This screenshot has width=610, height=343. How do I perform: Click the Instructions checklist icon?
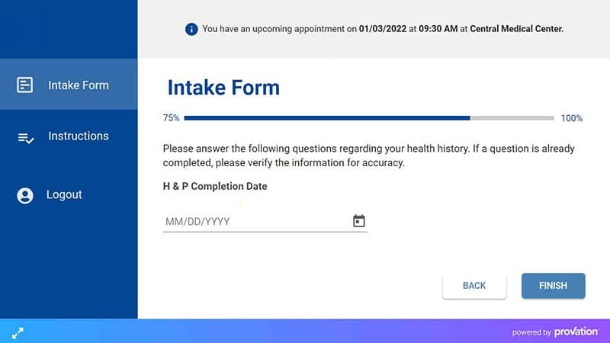[x=25, y=138]
